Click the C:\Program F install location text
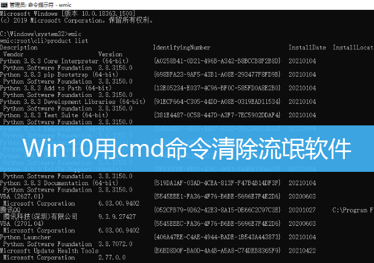The width and height of the screenshot is (374, 263). point(353,210)
